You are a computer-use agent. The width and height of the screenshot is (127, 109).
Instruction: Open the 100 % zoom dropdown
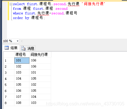coord(18,41)
